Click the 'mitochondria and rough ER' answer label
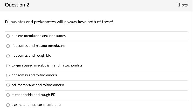The width and height of the screenshot is (194, 111). coord(33,95)
